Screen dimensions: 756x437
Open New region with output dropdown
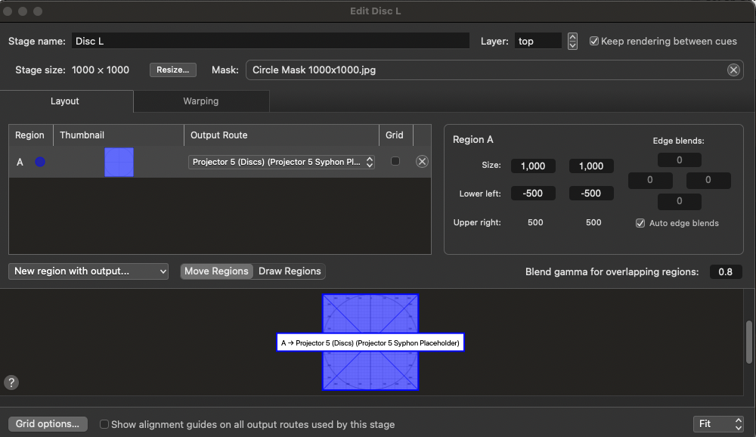click(x=88, y=271)
